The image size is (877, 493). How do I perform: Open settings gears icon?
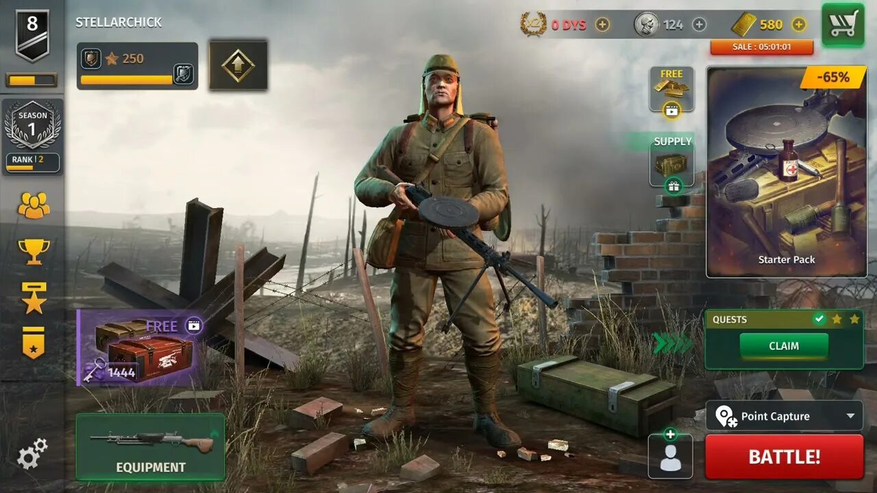tap(32, 453)
